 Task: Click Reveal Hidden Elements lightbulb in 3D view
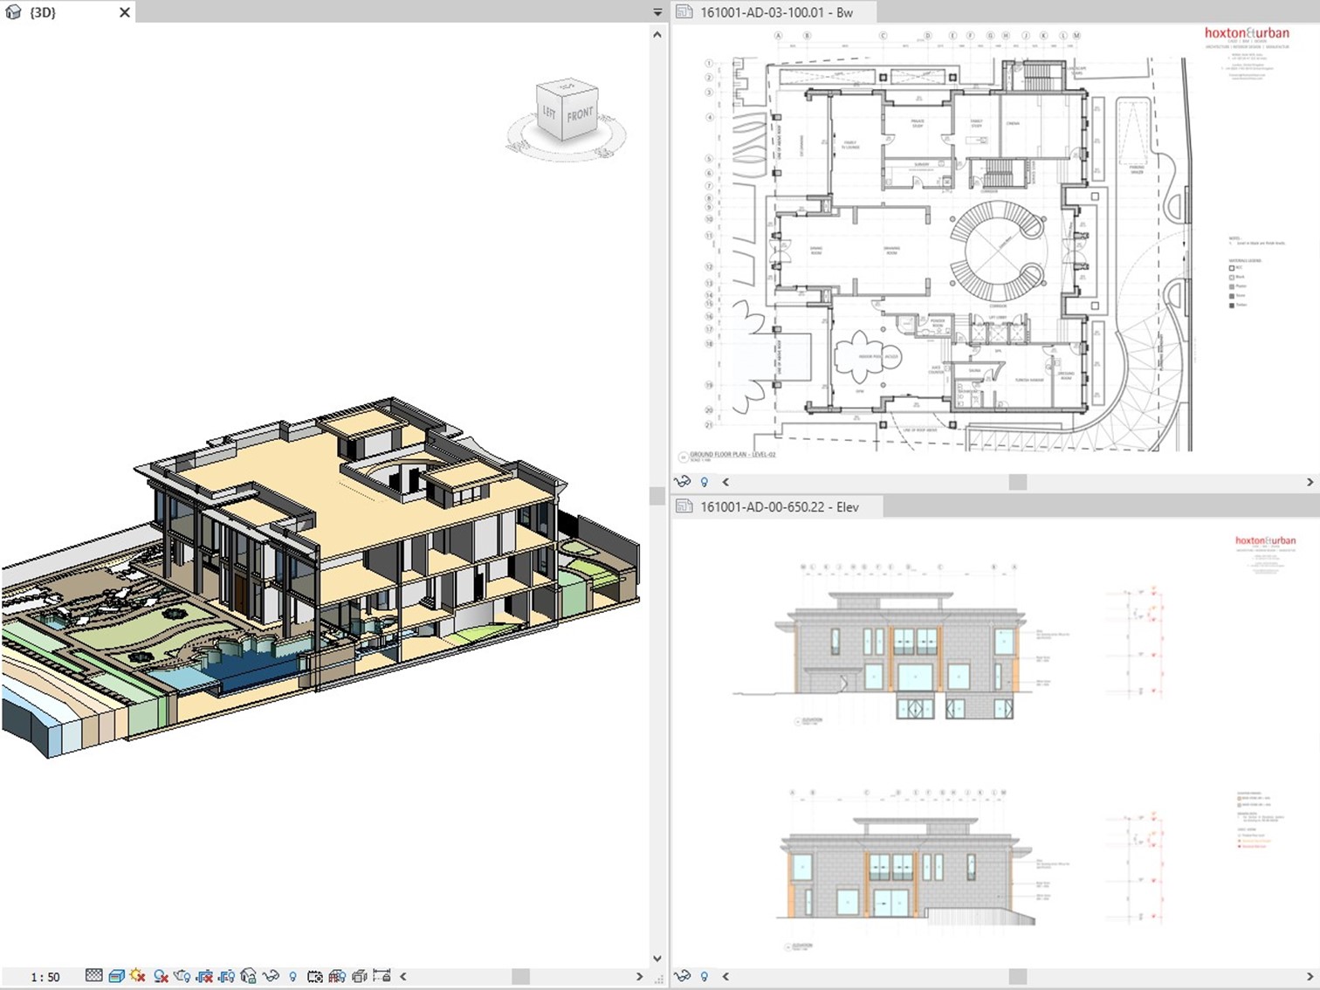click(x=292, y=976)
